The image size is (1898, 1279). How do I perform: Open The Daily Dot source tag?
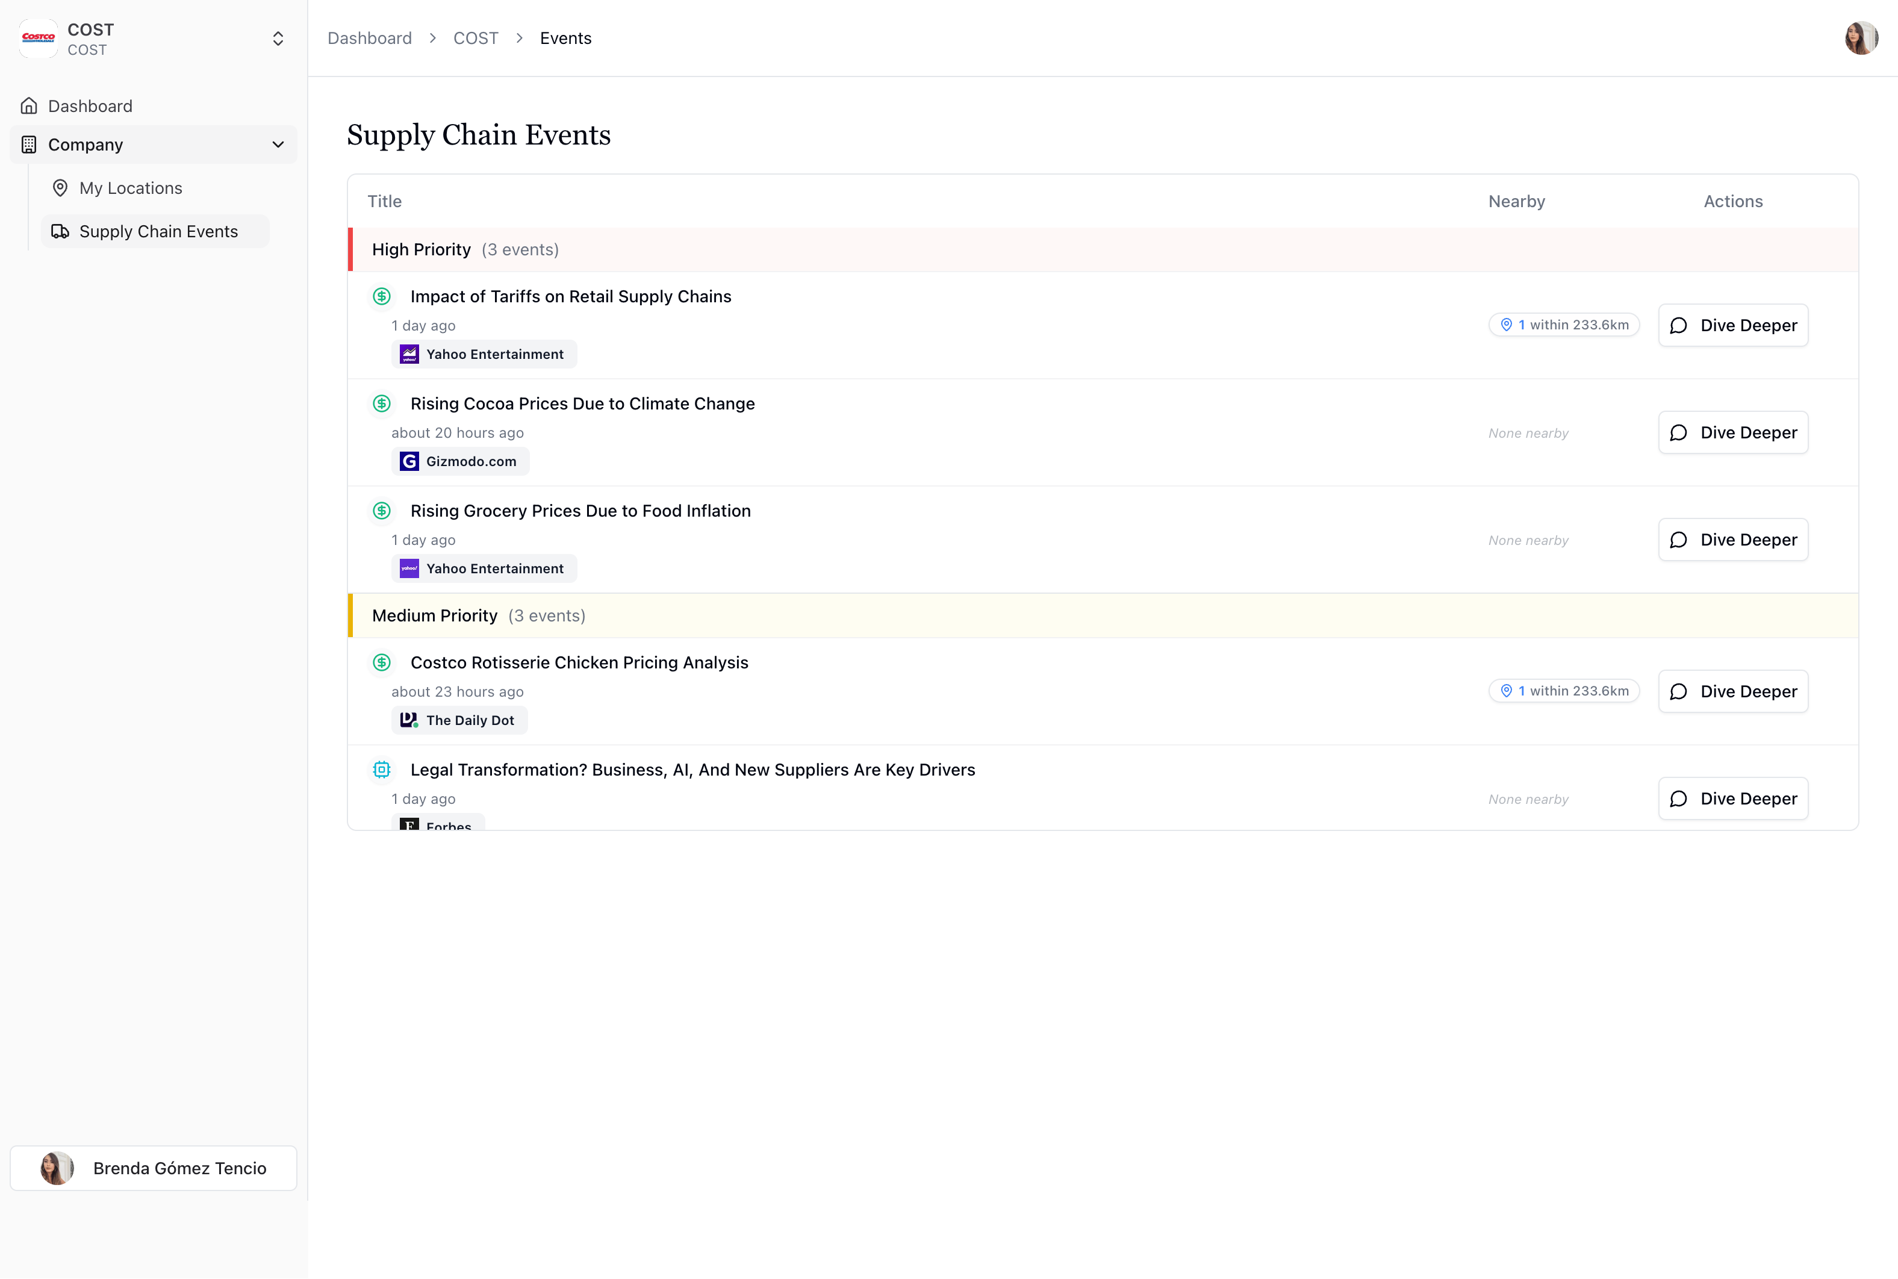460,720
